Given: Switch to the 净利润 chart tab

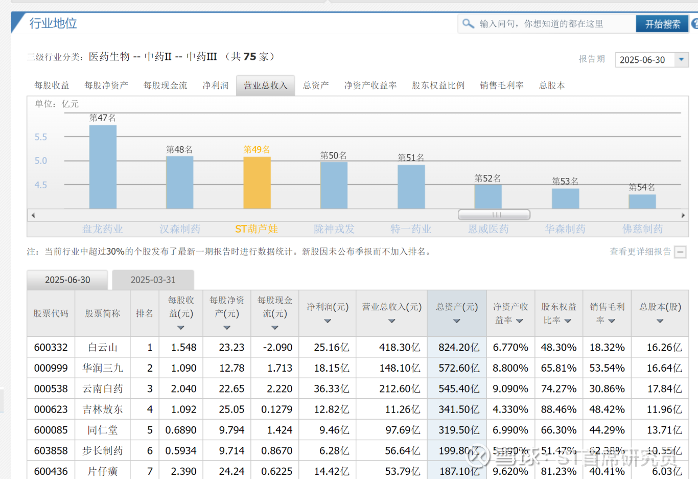Looking at the screenshot, I should (x=215, y=85).
